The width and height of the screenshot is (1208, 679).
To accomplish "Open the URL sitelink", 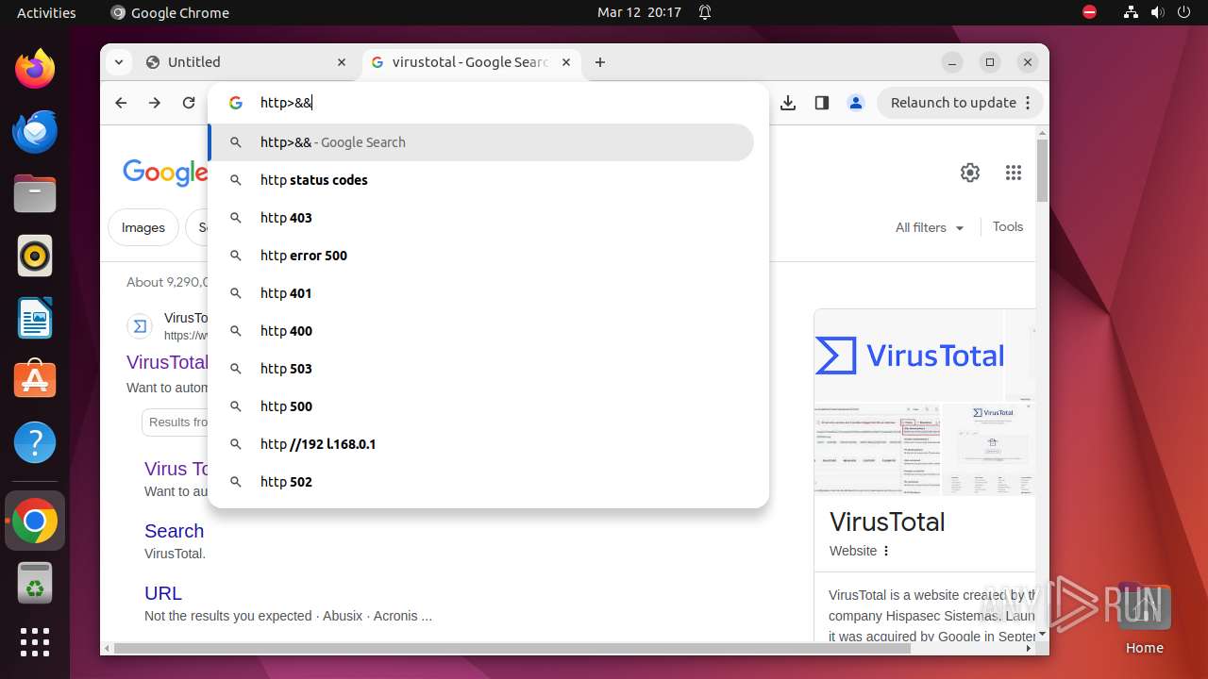I will (163, 593).
